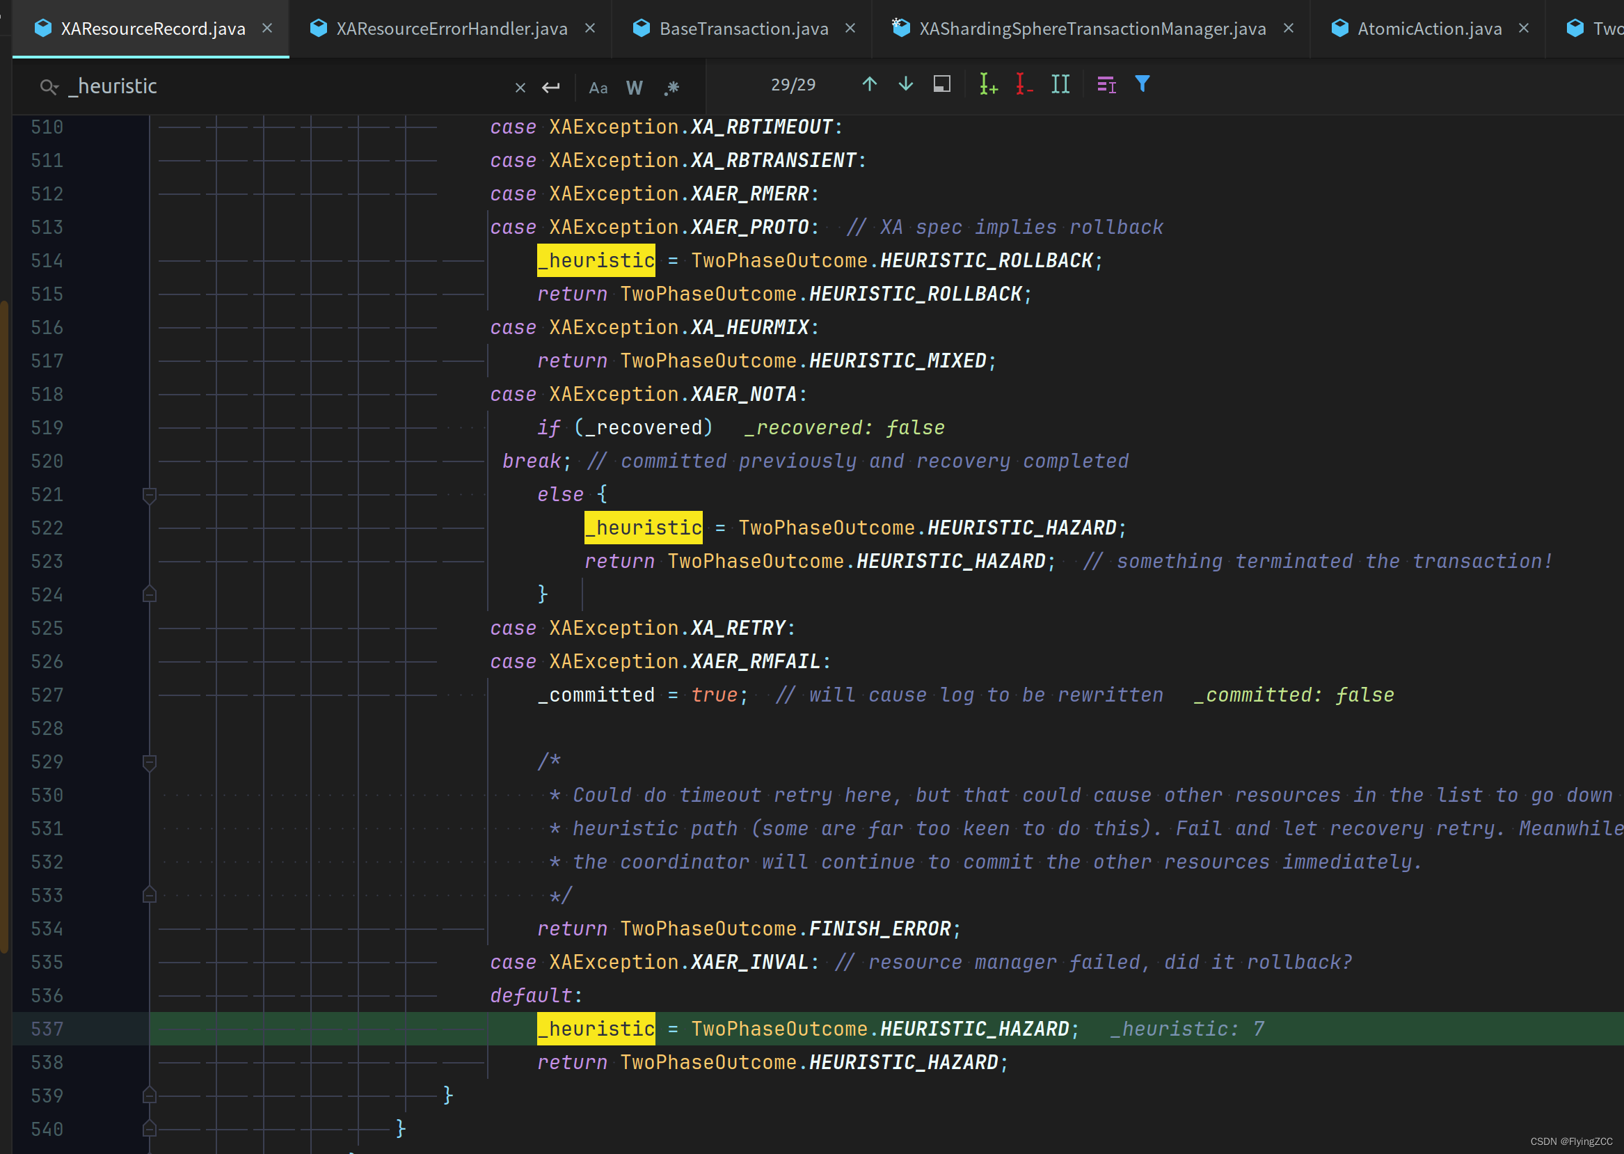Open search filter funnel icon
Viewport: 1624px width, 1154px height.
coord(1142,84)
